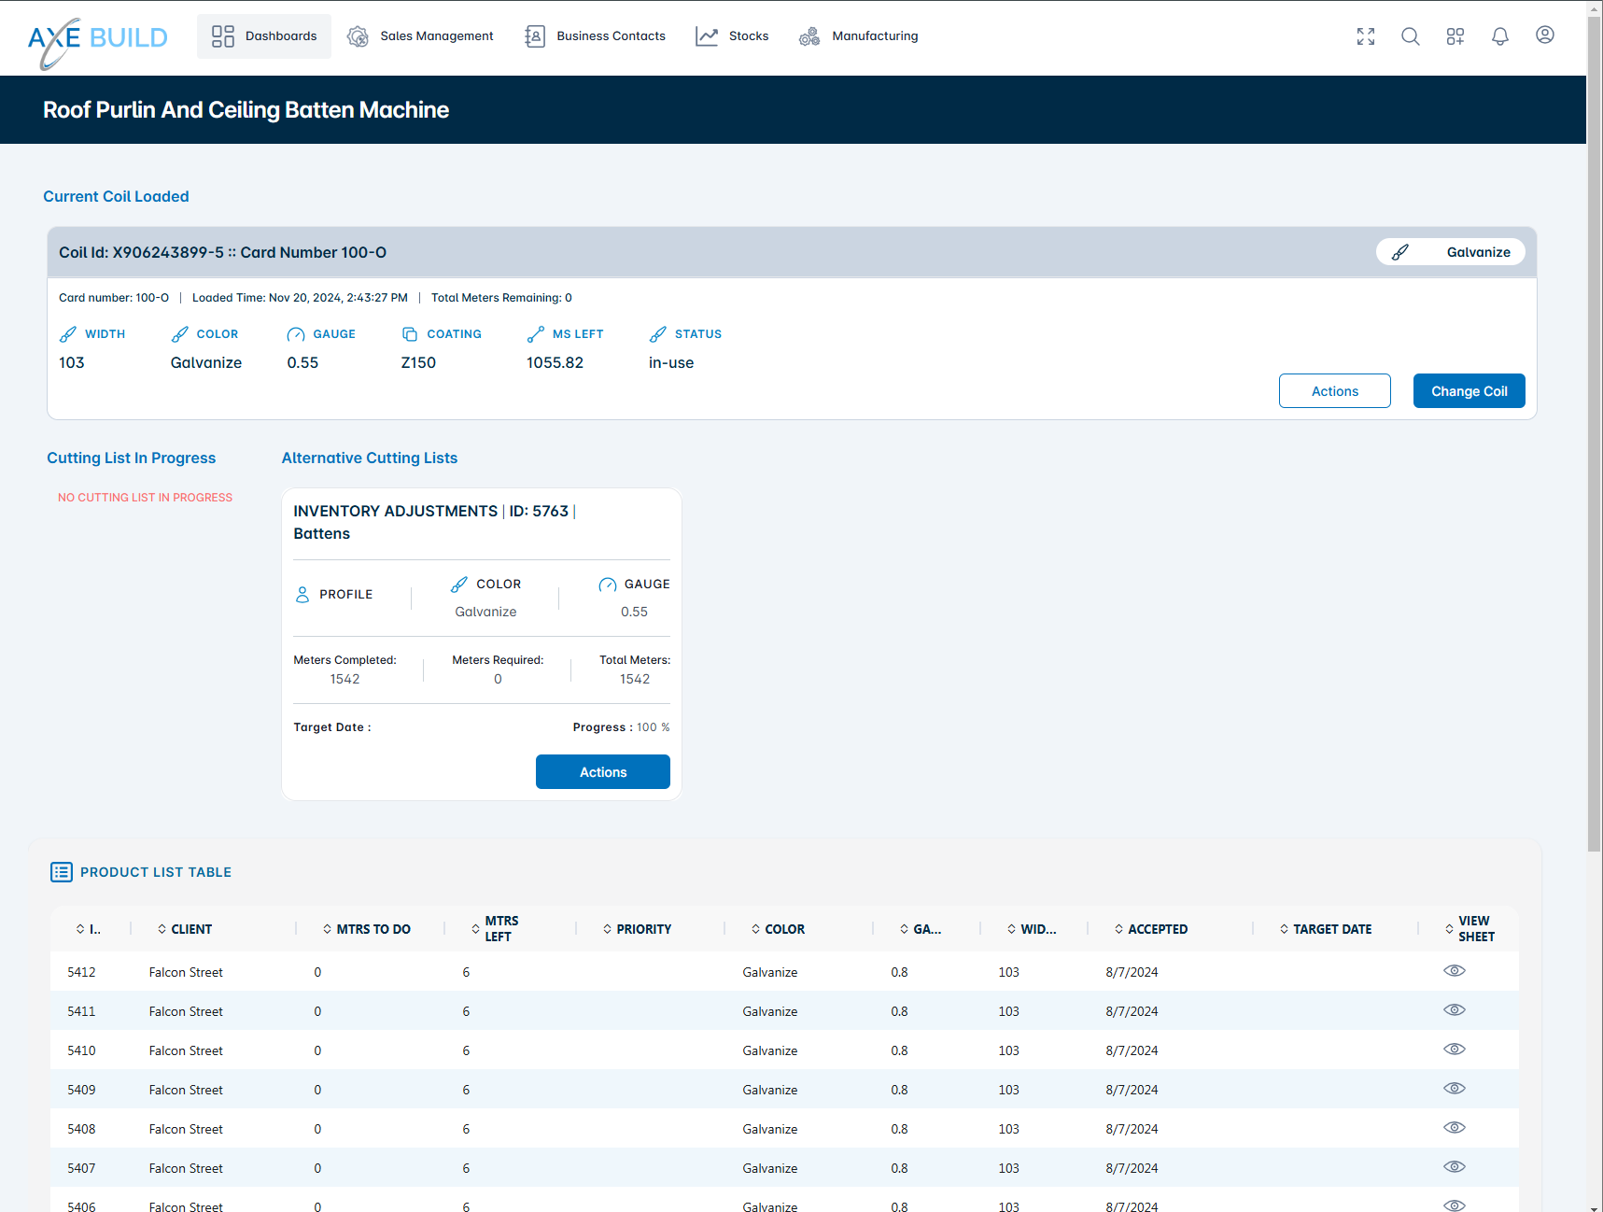The width and height of the screenshot is (1603, 1212).
Task: Open the search icon in header
Action: [x=1411, y=36]
